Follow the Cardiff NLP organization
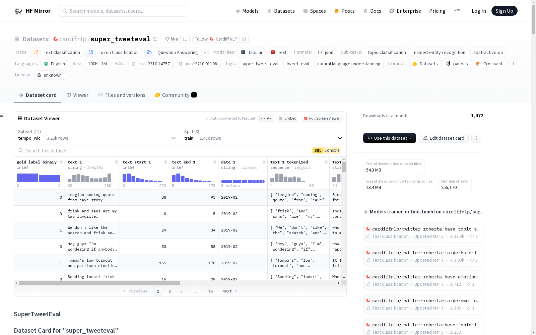This screenshot has width=536, height=335. pos(216,39)
